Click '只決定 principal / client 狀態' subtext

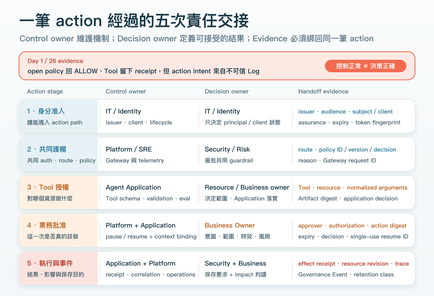point(243,122)
